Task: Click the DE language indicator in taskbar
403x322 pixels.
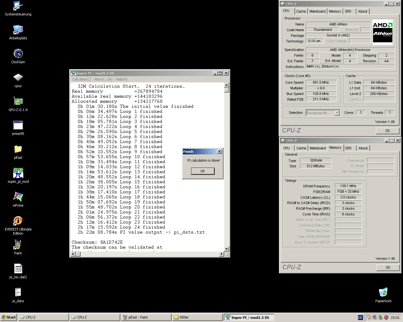Action: 360,318
